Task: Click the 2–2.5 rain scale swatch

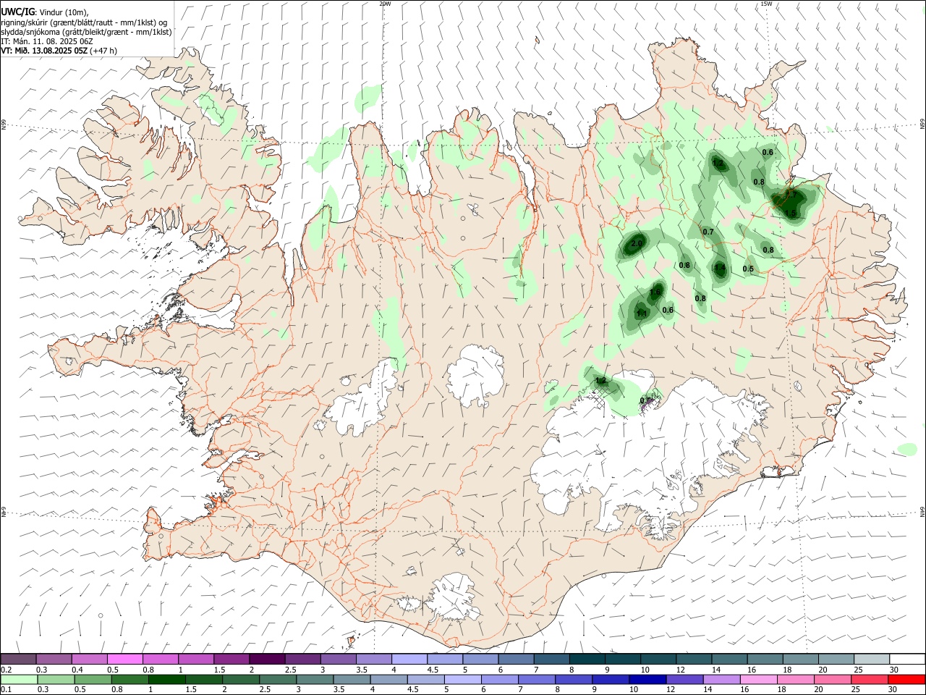Action: [241, 679]
